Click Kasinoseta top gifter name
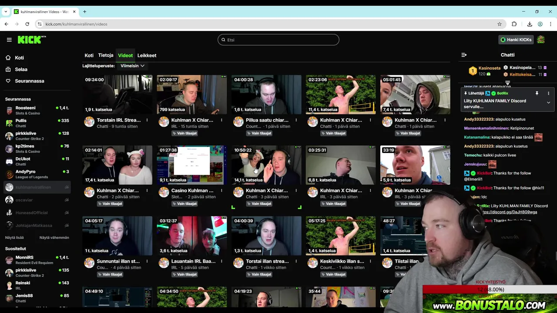Viewport: 557px width, 313px height. 490,68
